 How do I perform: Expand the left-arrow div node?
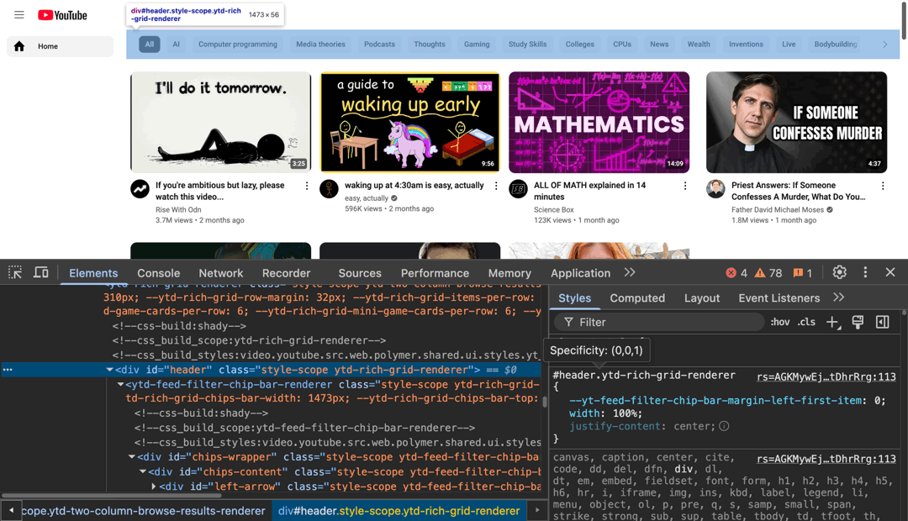click(154, 487)
